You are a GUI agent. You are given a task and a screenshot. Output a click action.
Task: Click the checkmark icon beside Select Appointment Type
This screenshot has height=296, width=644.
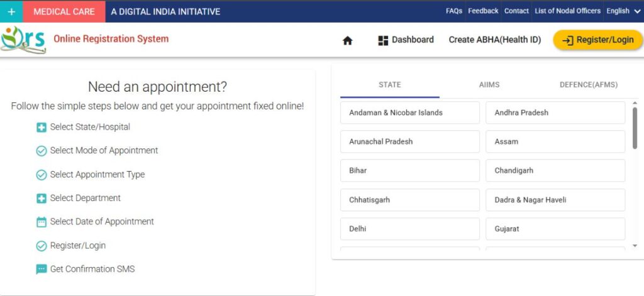41,175
